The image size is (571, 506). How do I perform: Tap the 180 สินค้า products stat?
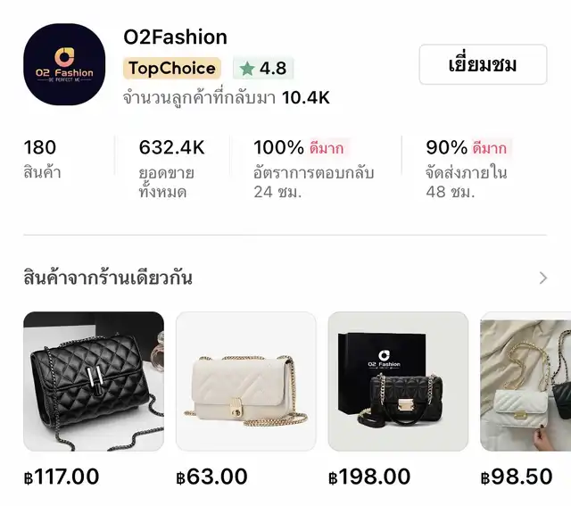42,159
